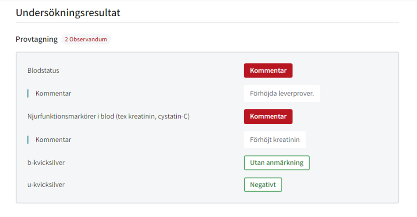
Task: Click the u-kvicksilver row label
Action: pyautogui.click(x=46, y=184)
